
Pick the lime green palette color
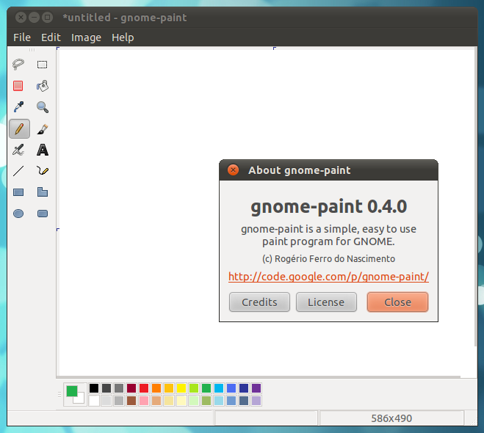click(194, 388)
